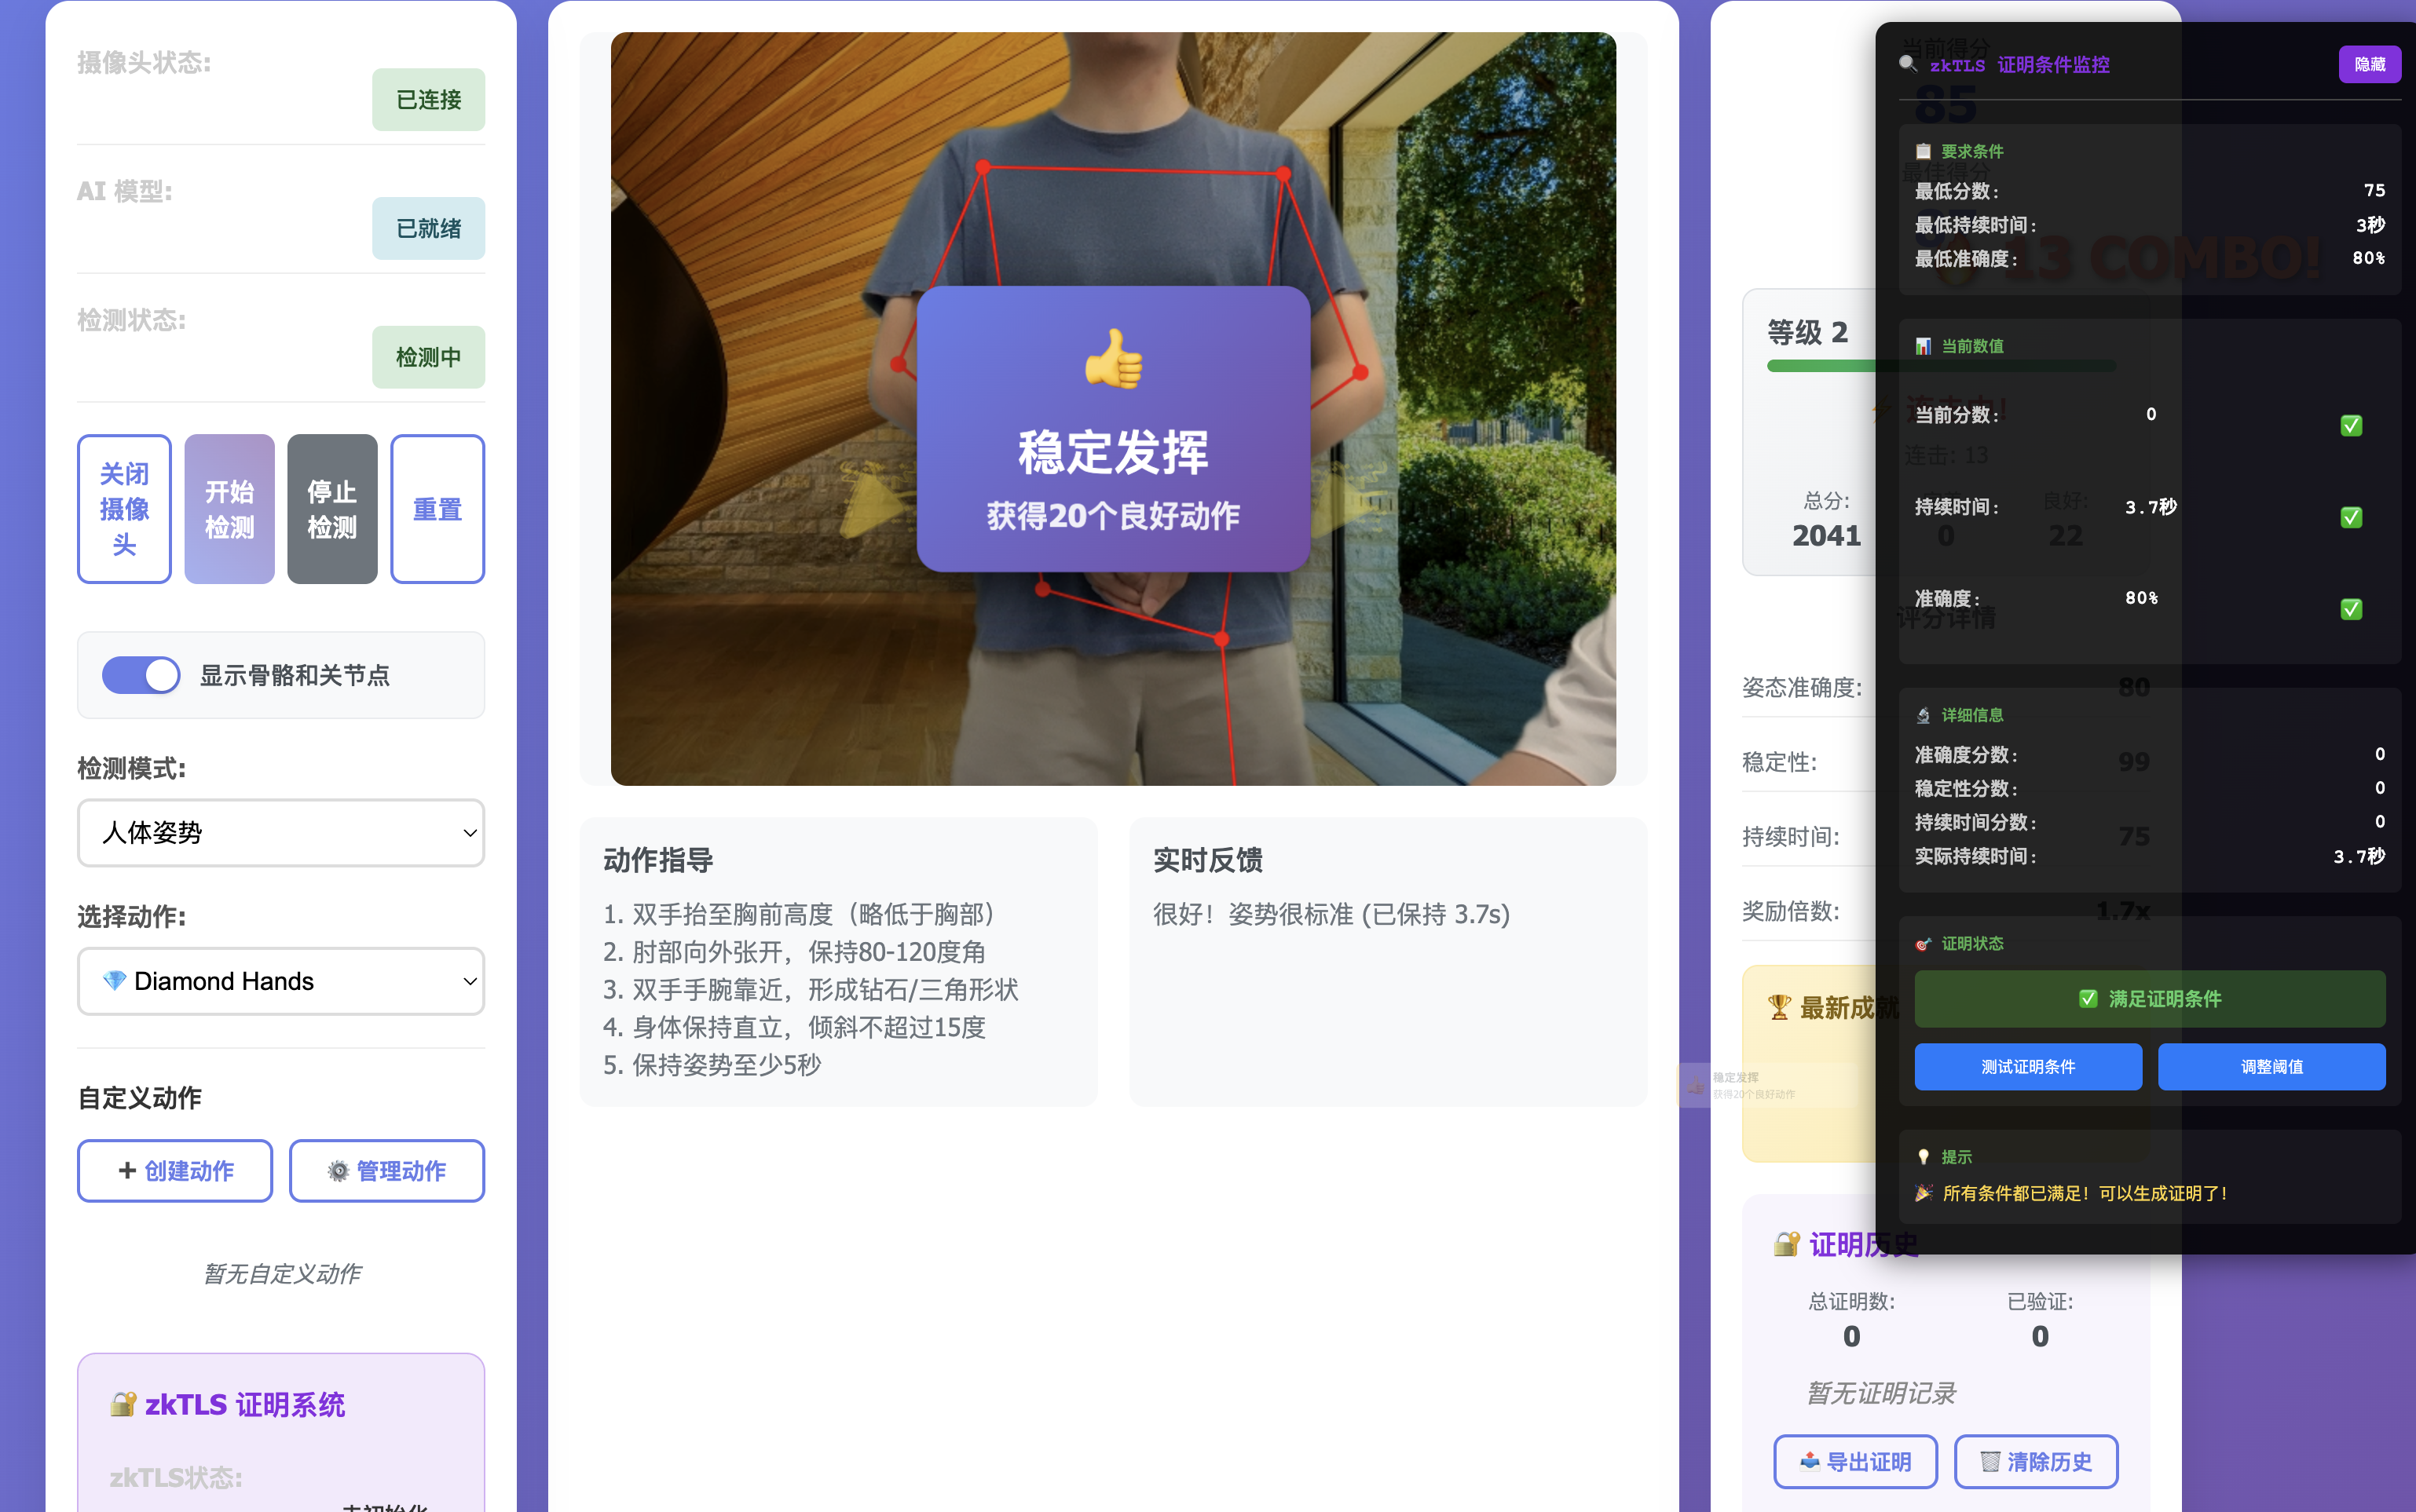Click the checkmark next to 当前分数
This screenshot has height=1512, width=2416.
pos(2352,426)
